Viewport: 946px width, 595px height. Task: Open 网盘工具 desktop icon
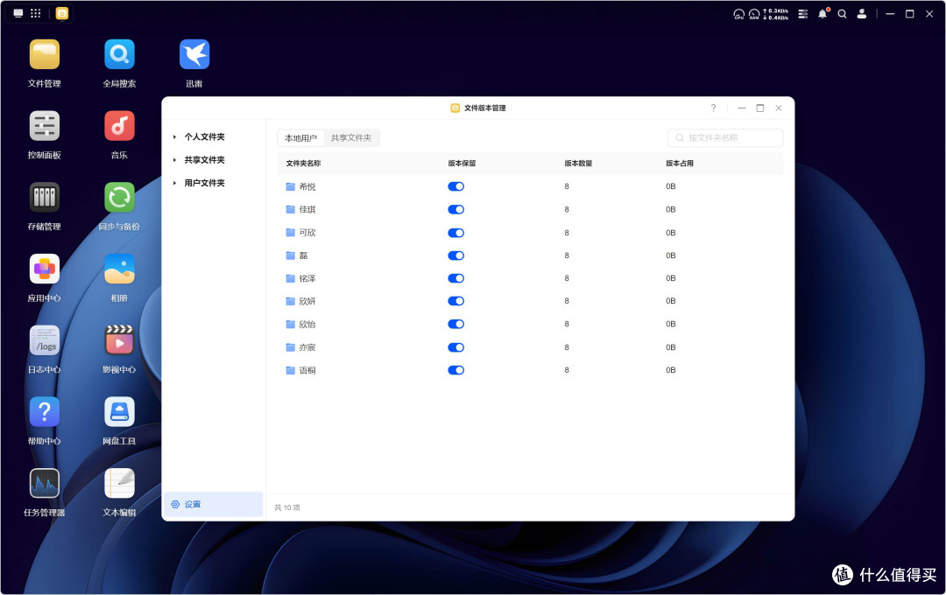119,412
